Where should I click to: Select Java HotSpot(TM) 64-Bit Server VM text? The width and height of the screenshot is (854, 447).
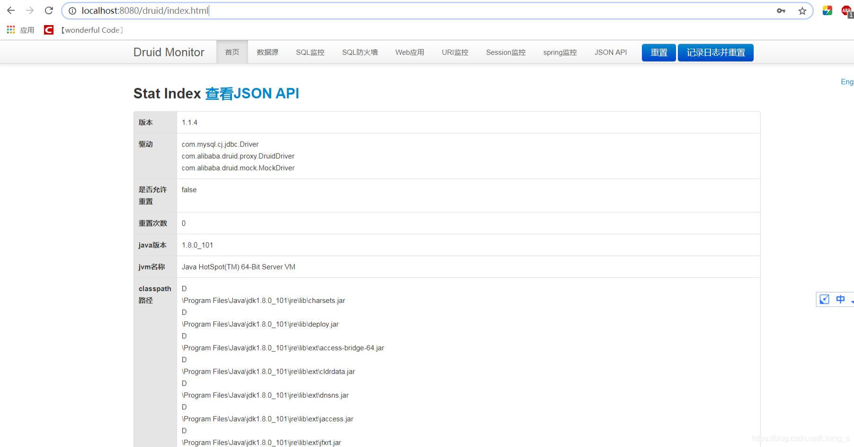pyautogui.click(x=239, y=267)
